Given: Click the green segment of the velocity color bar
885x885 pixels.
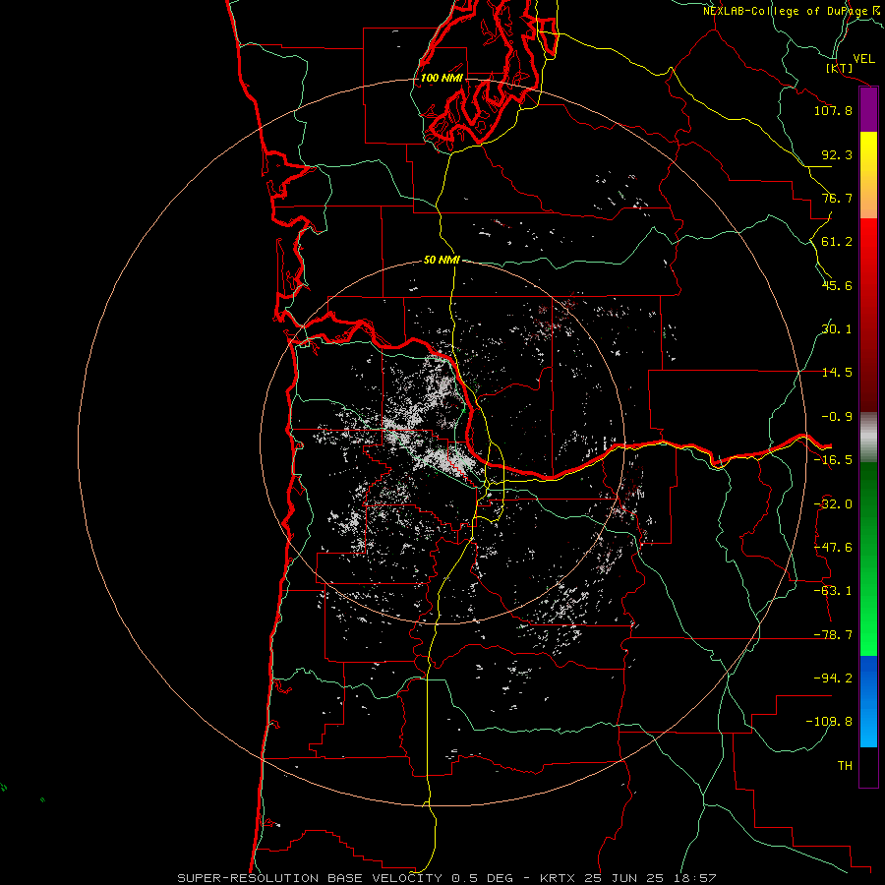Looking at the screenshot, I should point(868,559).
